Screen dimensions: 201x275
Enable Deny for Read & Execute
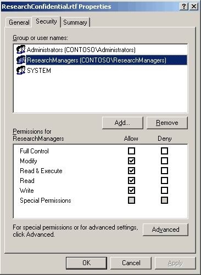tap(164, 171)
